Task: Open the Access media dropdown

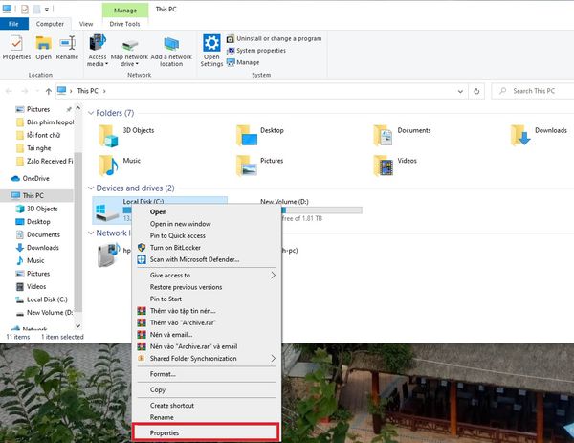Action: tap(98, 51)
